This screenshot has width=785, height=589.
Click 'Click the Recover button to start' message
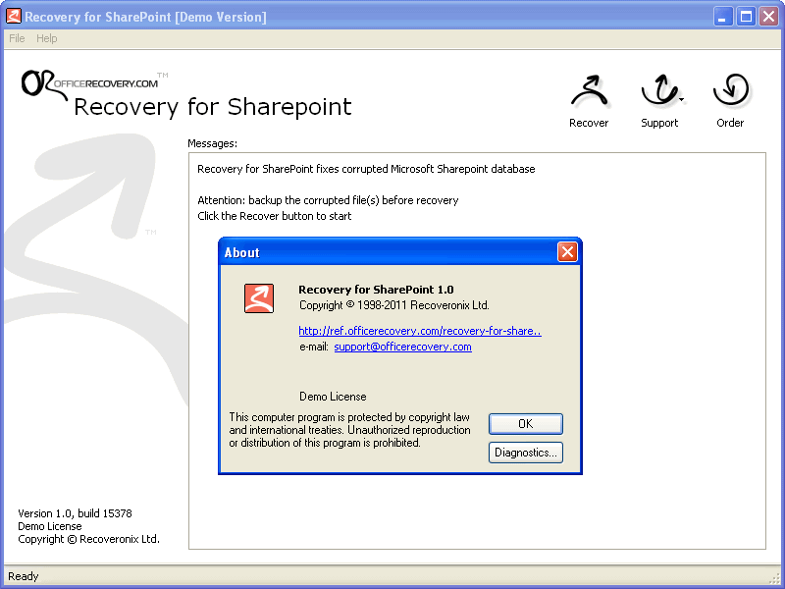[275, 216]
